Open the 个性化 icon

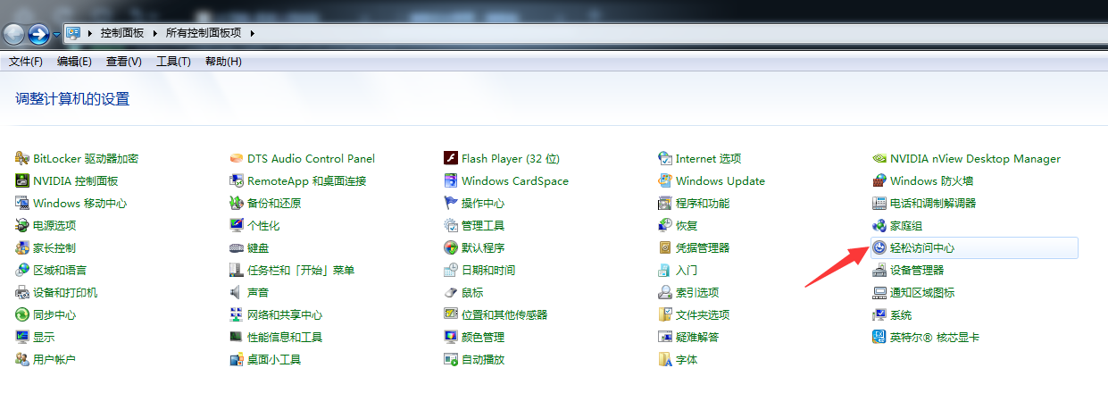pos(237,225)
